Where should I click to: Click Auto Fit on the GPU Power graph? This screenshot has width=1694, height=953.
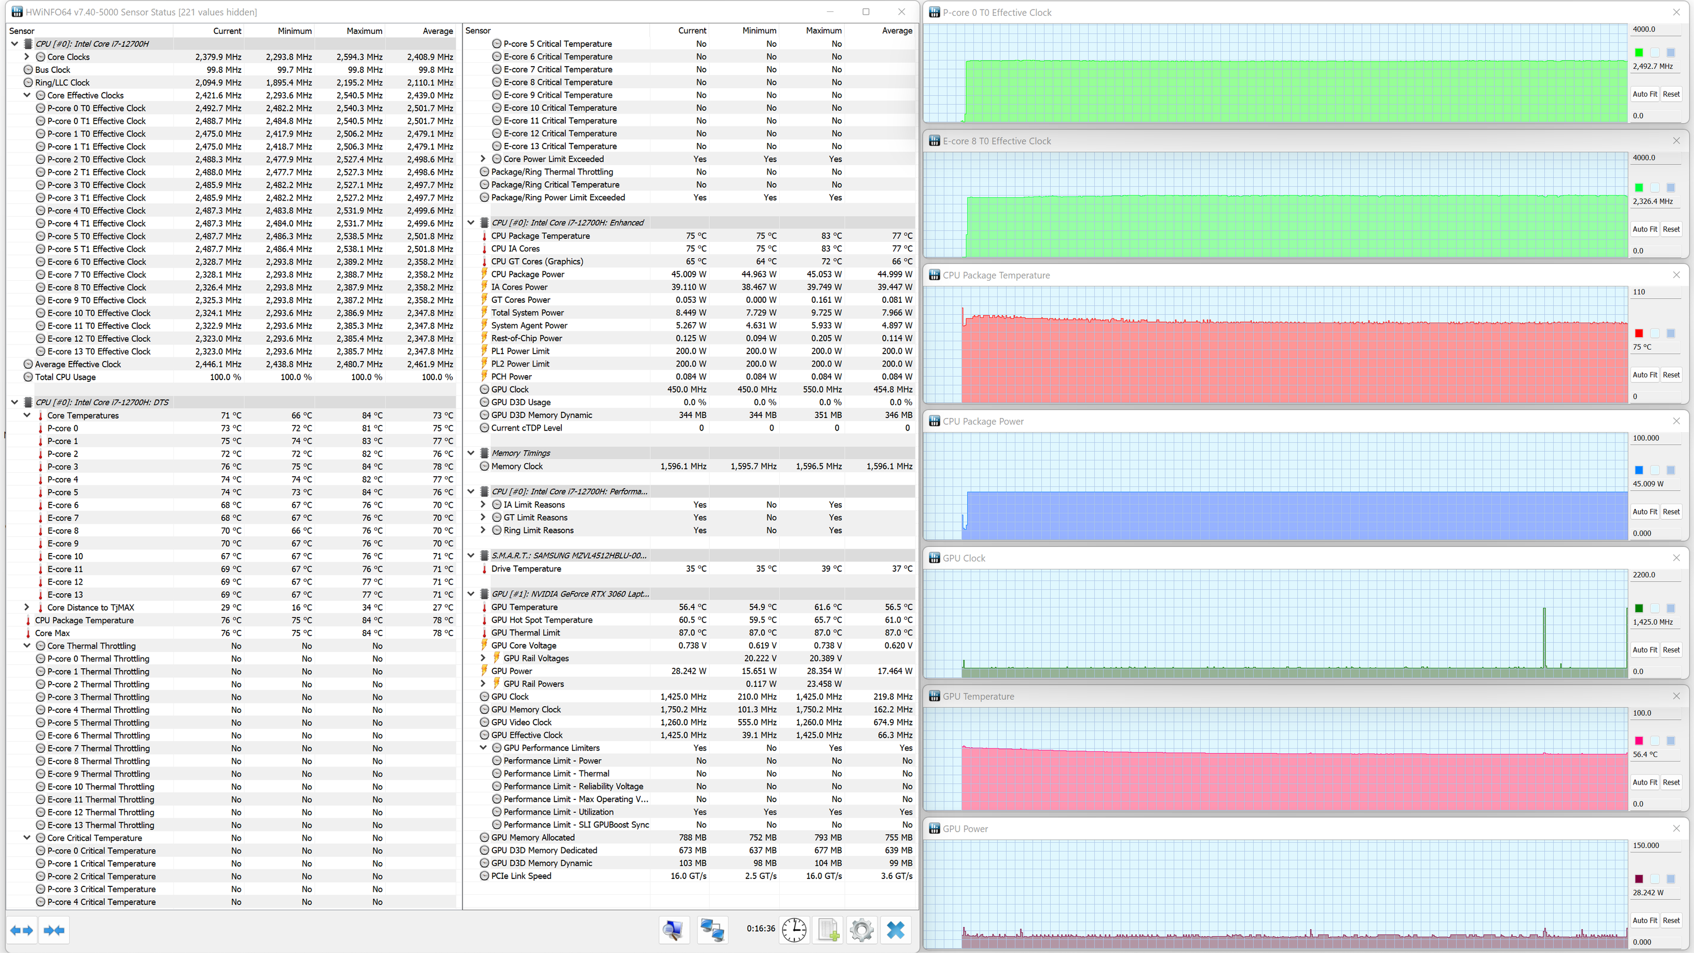point(1644,920)
